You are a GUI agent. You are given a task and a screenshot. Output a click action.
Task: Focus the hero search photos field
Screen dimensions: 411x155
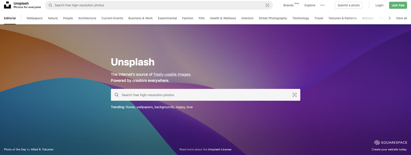[206, 95]
